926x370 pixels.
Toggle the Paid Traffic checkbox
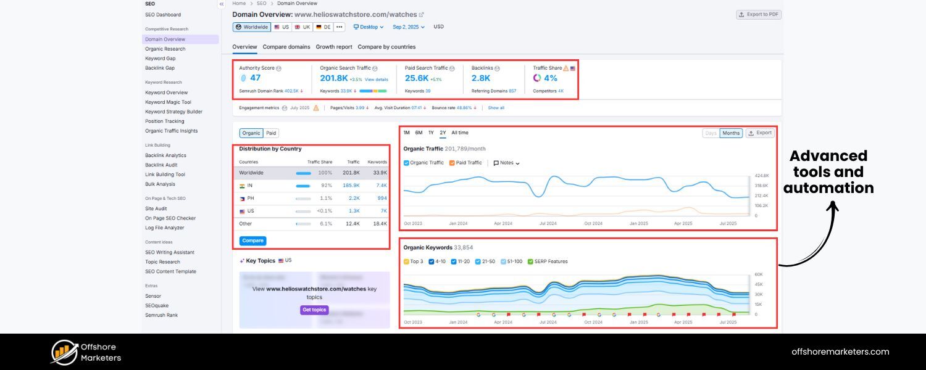point(452,163)
